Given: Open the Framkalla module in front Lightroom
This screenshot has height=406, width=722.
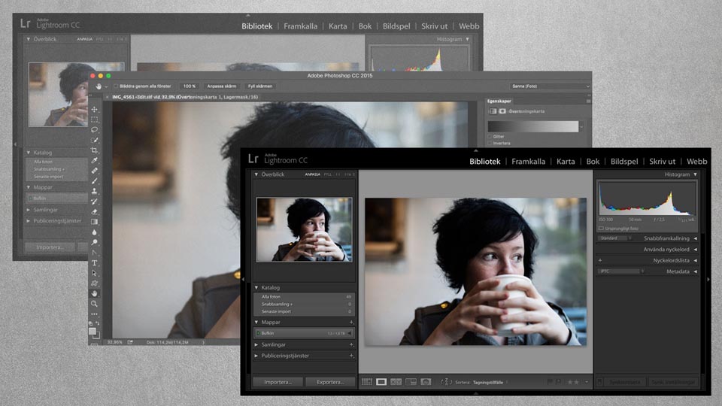Looking at the screenshot, I should pos(529,161).
